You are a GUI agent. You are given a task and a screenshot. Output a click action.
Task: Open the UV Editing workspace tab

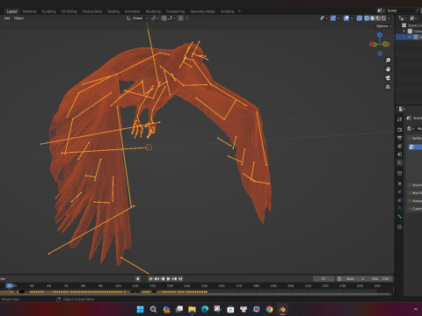click(x=69, y=11)
